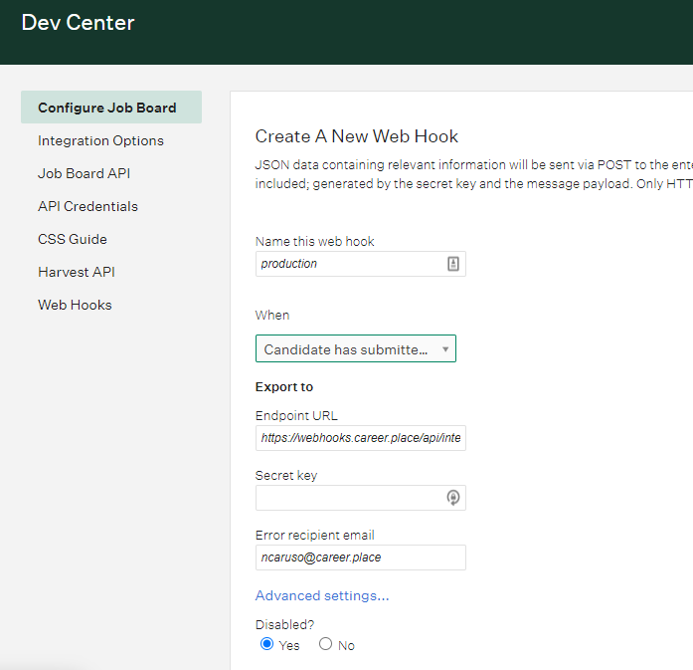This screenshot has height=670, width=693.
Task: Click the Endpoint URL input
Action: pyautogui.click(x=361, y=438)
